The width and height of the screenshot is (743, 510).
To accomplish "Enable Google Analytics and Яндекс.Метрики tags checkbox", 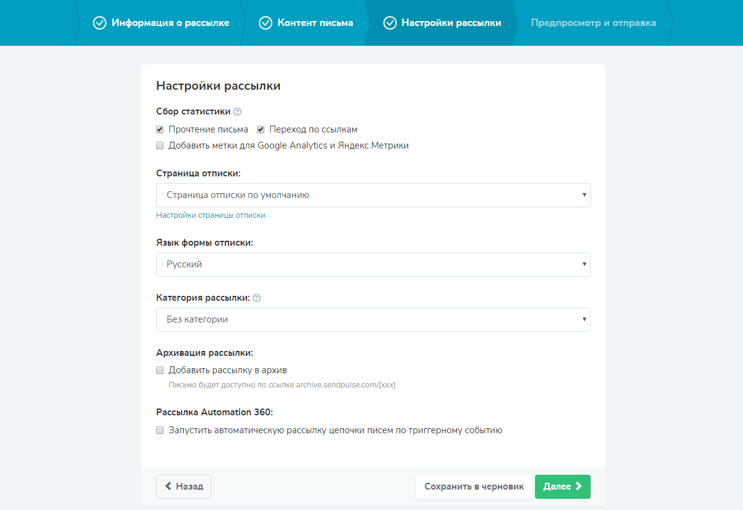I will point(160,145).
